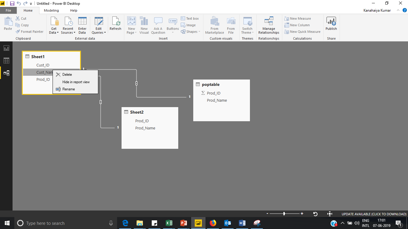Open the Report view from left sidebar
The image size is (408, 229).
point(6,48)
